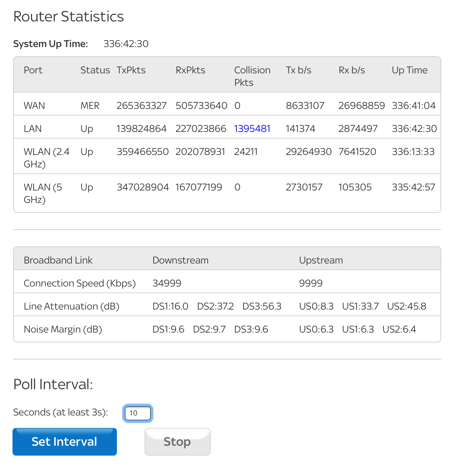Click the WAN Up Time value 336:41:04

point(414,106)
